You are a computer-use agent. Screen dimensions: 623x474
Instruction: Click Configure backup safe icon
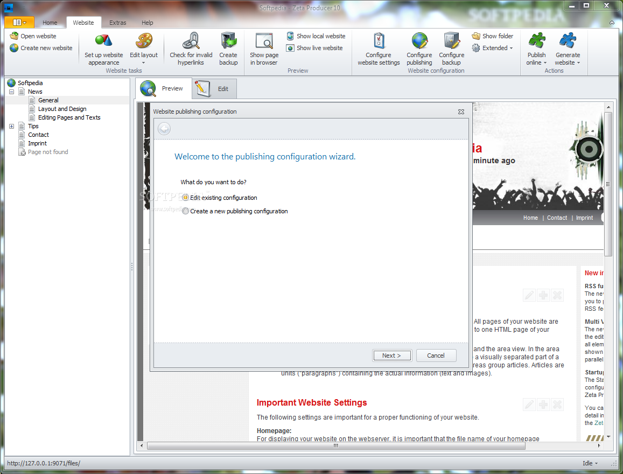pyautogui.click(x=452, y=40)
